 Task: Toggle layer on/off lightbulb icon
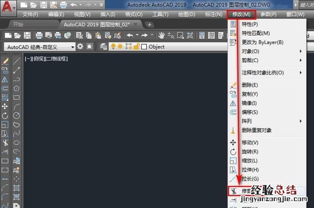point(113,46)
